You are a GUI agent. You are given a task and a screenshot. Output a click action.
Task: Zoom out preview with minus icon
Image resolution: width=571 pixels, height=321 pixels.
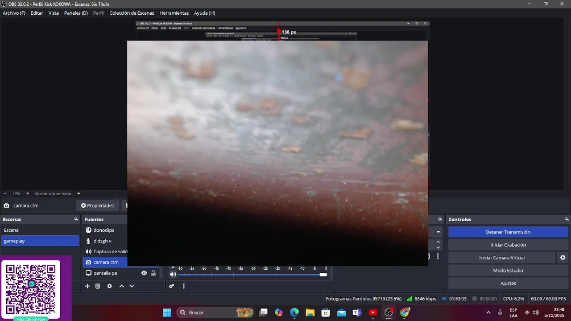click(5, 193)
